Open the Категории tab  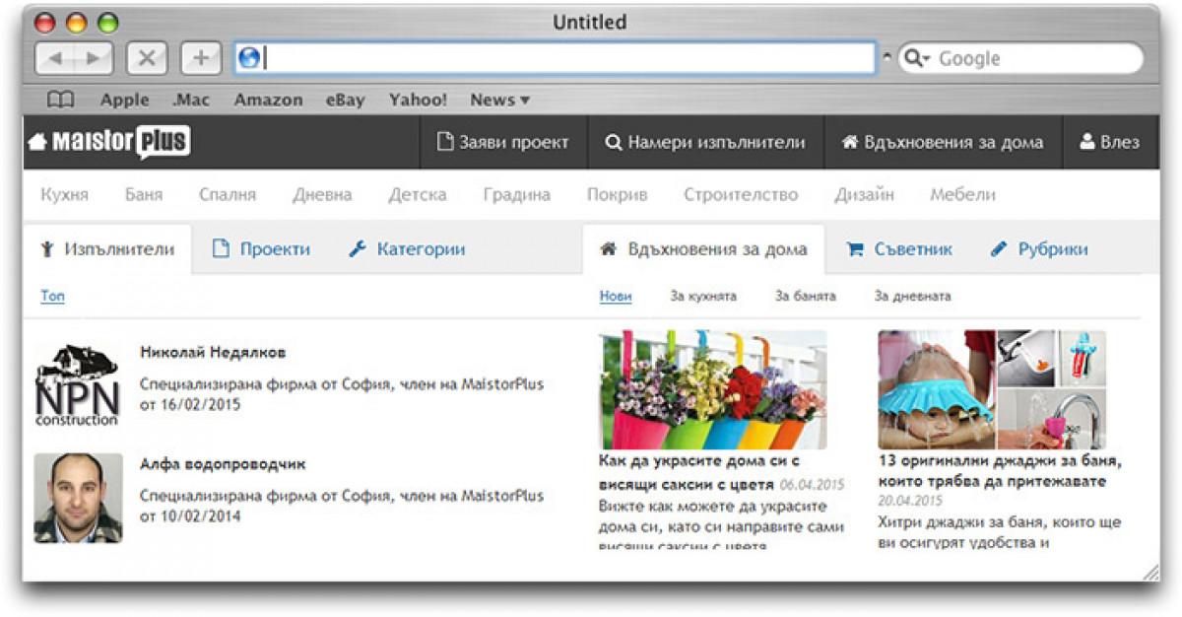(x=407, y=249)
